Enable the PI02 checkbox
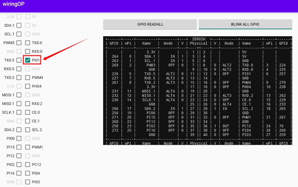 point(19,165)
